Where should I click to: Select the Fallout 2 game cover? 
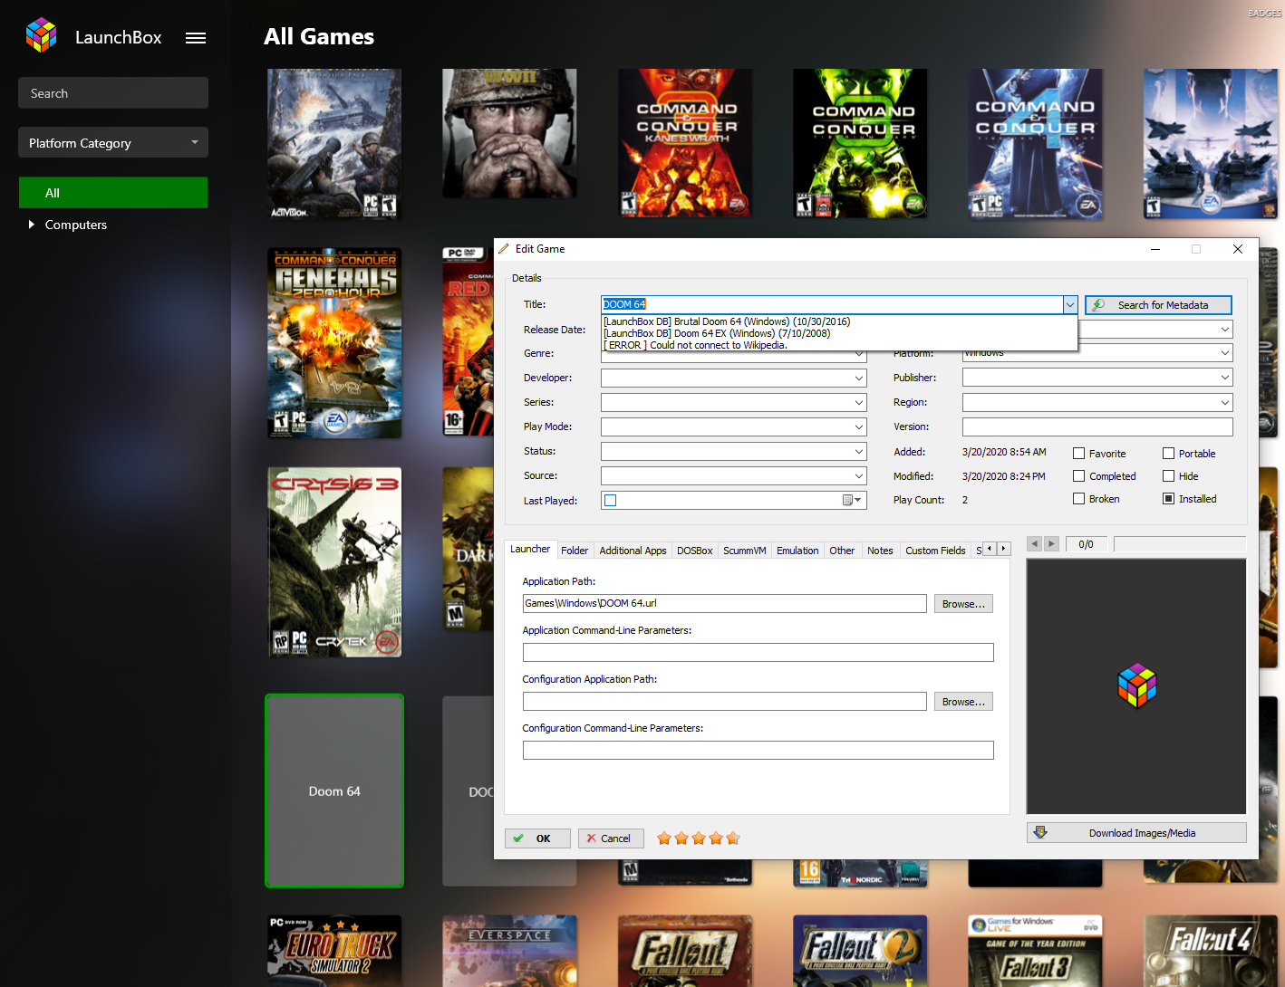click(x=860, y=951)
